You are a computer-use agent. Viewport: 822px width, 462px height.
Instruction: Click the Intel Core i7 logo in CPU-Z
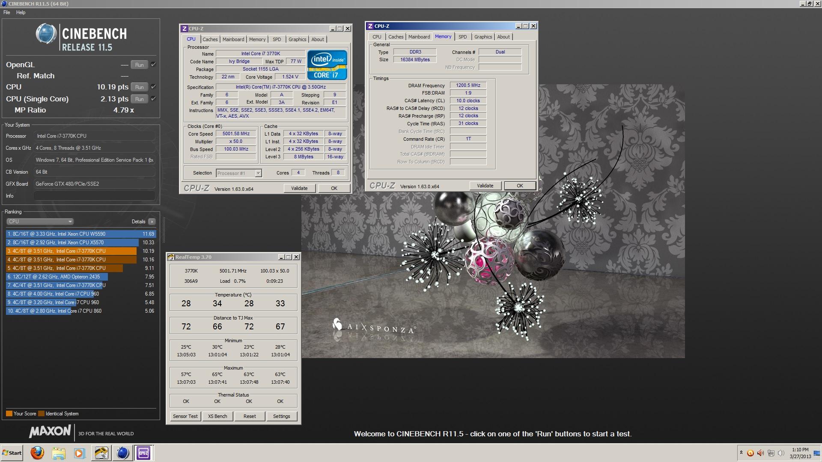(327, 65)
